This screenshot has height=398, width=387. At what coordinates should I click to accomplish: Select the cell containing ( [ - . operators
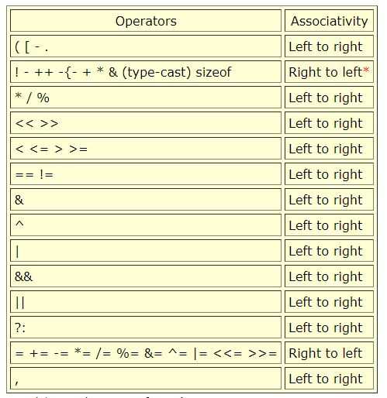146,46
